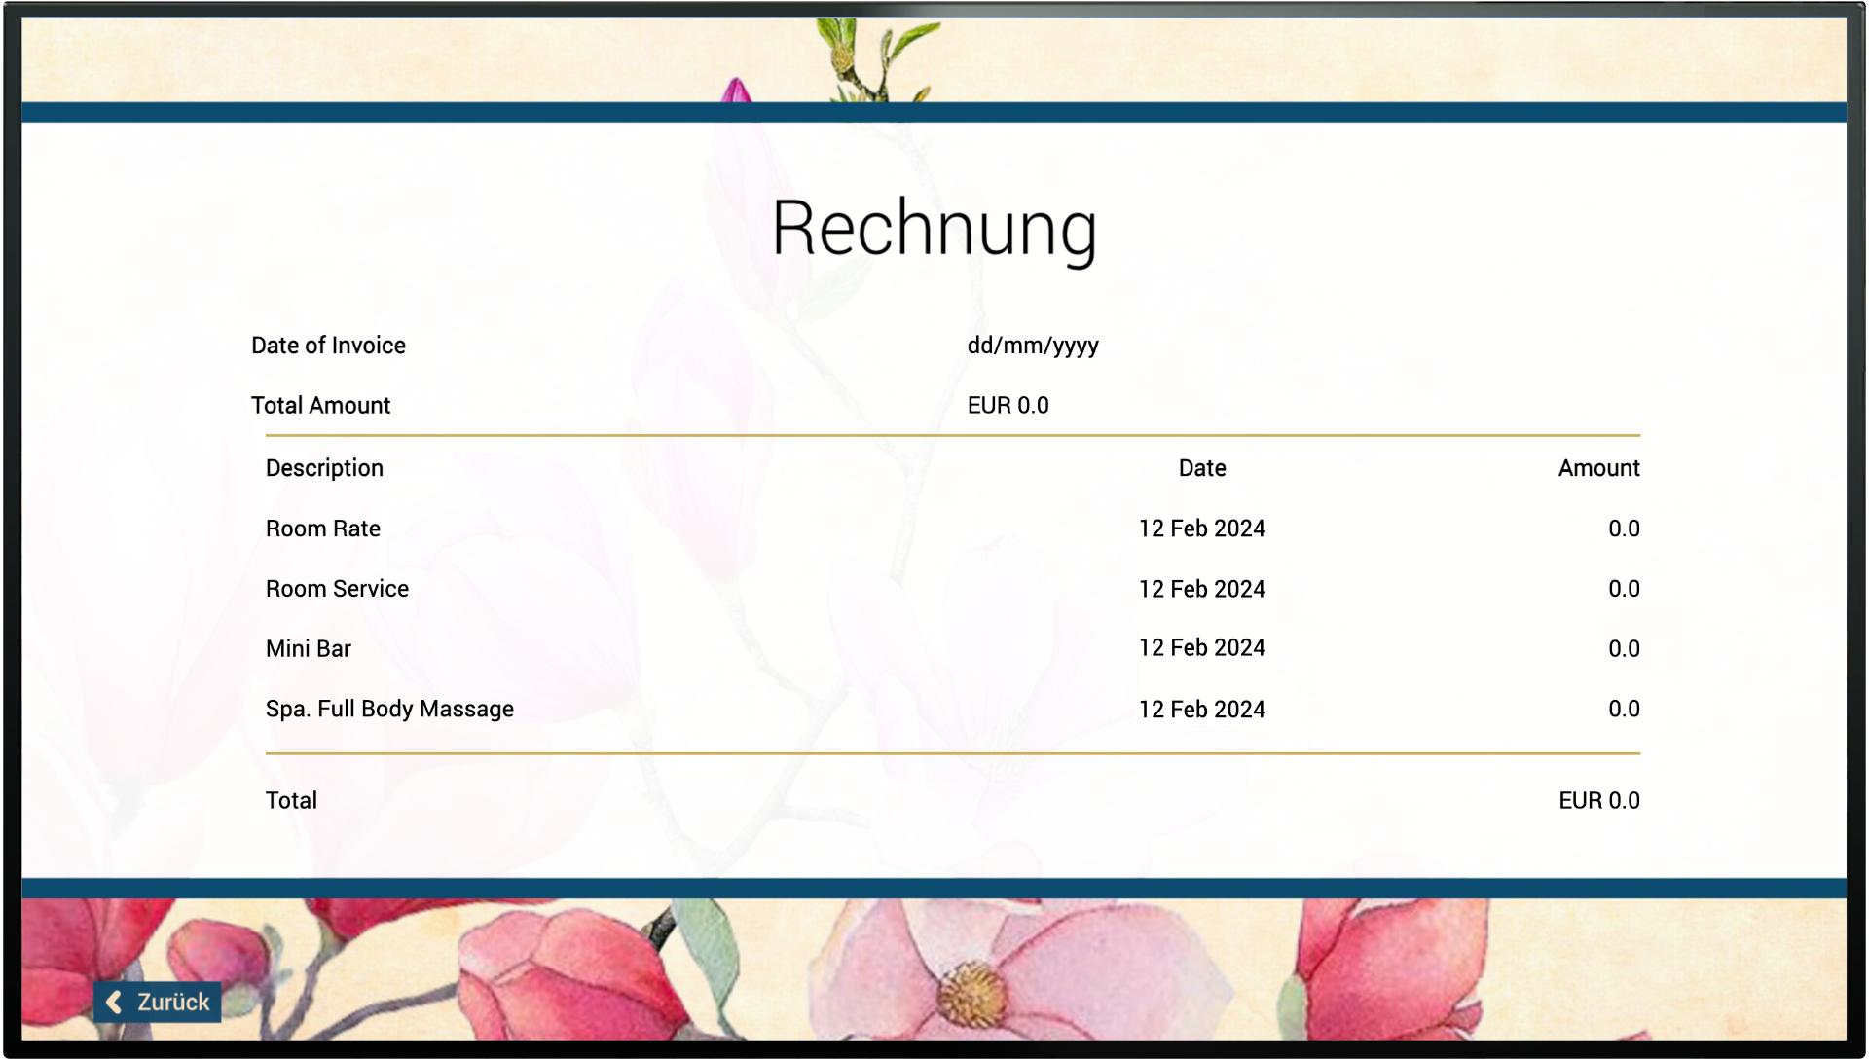Image resolution: width=1869 pixels, height=1059 pixels.
Task: Click the Room Service amount 0.0
Action: (1624, 589)
